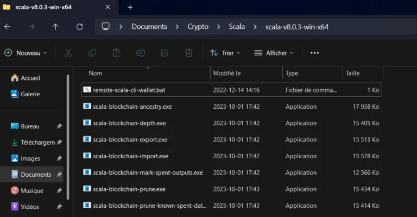This screenshot has height=217, width=417.
Task: Click the sidebar vertical scrollbar
Action: pos(68,137)
